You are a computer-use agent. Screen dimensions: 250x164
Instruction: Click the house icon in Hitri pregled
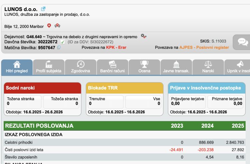(x=17, y=64)
